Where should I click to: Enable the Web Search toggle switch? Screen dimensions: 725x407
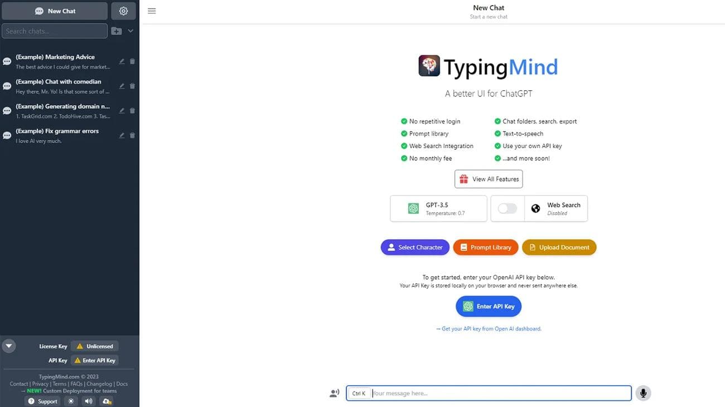pos(507,208)
